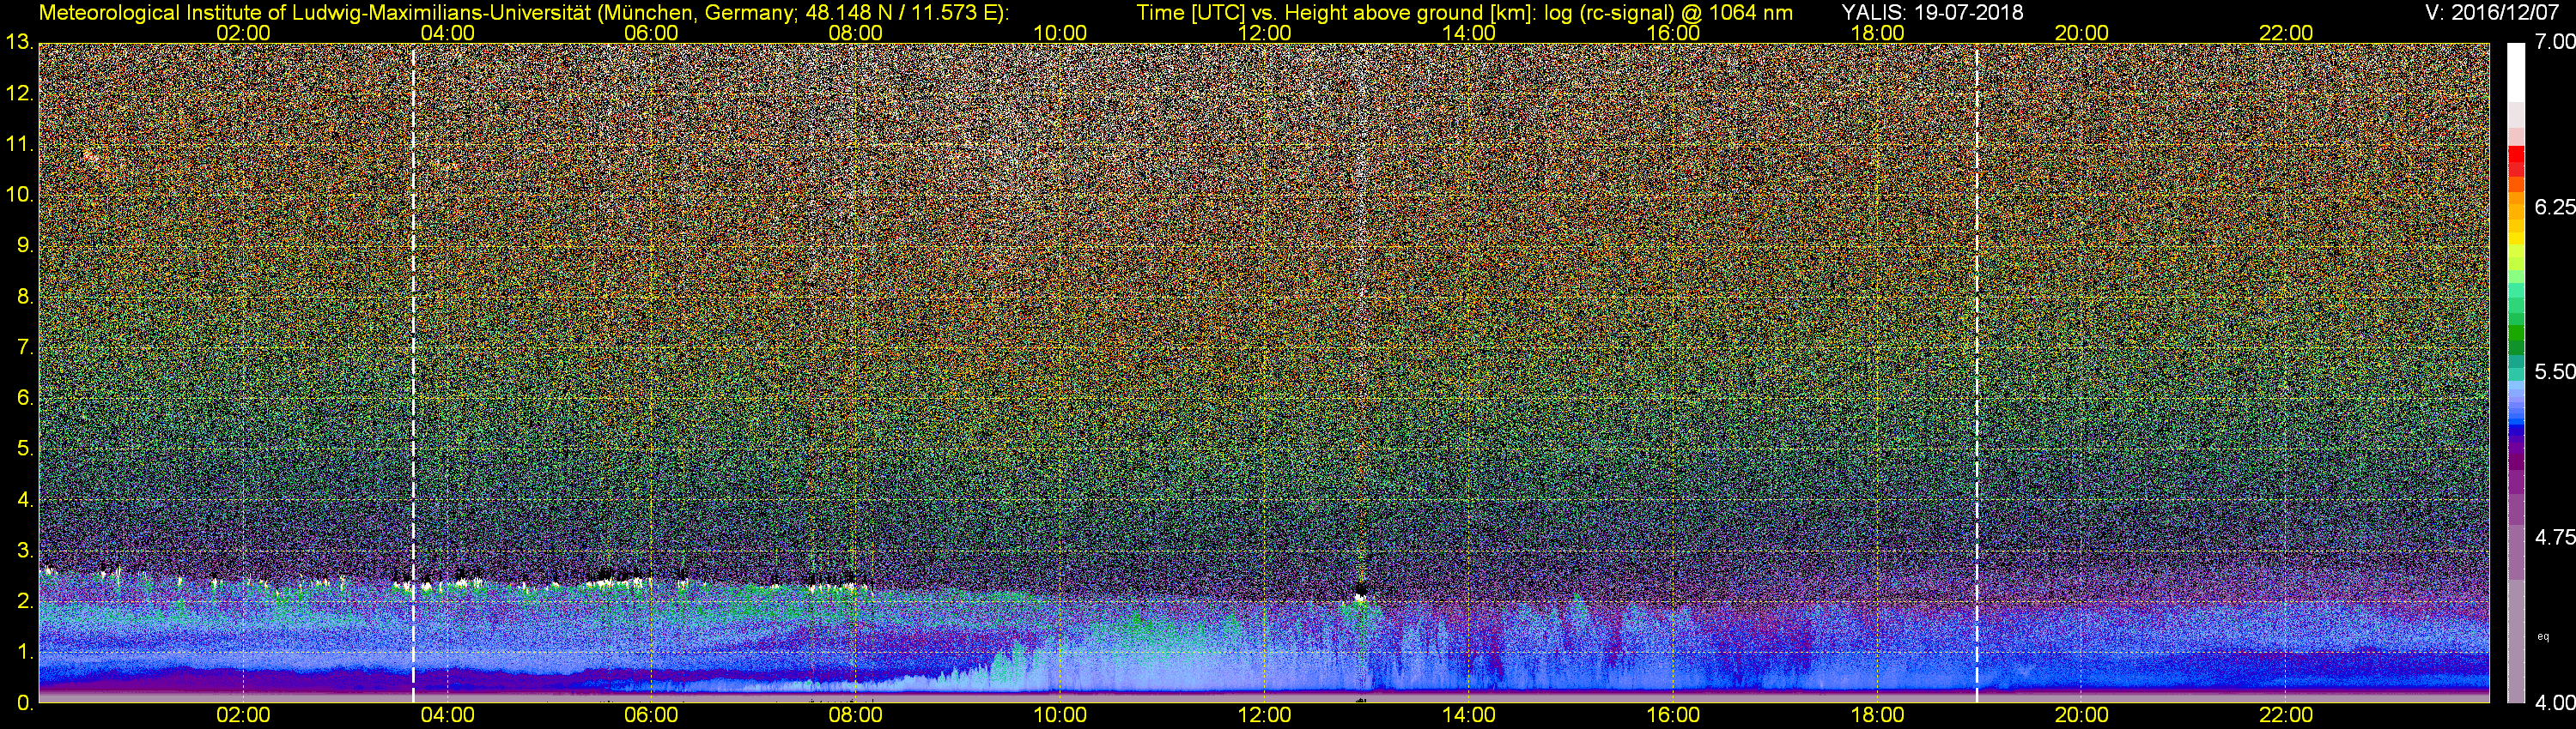This screenshot has width=2576, height=729.
Task: Select the top axis 16:00 time label
Action: pyautogui.click(x=1673, y=33)
